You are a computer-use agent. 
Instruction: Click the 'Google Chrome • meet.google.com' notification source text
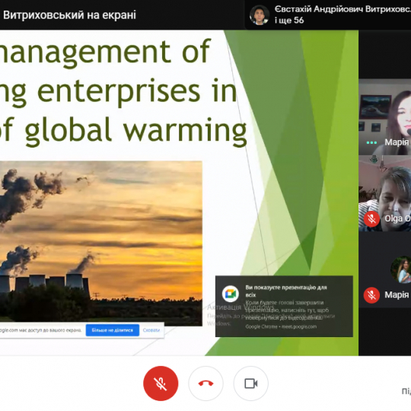[281, 327]
